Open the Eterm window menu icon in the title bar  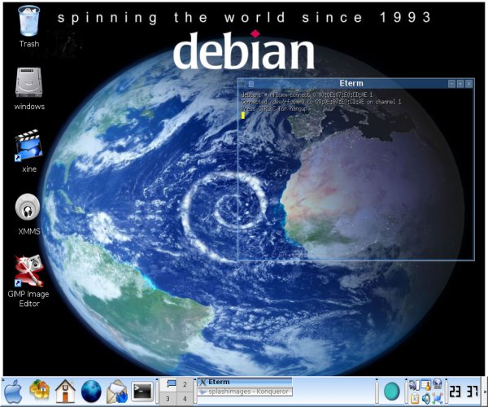[243, 84]
